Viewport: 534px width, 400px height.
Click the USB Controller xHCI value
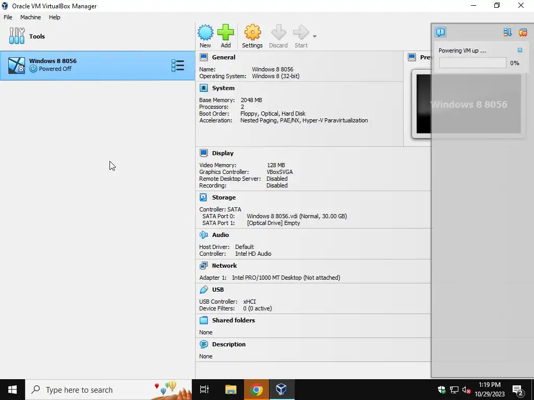point(249,302)
